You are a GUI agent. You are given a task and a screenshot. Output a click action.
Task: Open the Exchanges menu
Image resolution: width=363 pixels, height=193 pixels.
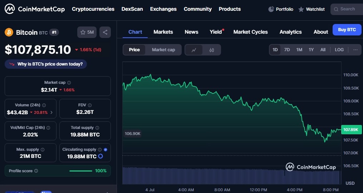click(163, 9)
